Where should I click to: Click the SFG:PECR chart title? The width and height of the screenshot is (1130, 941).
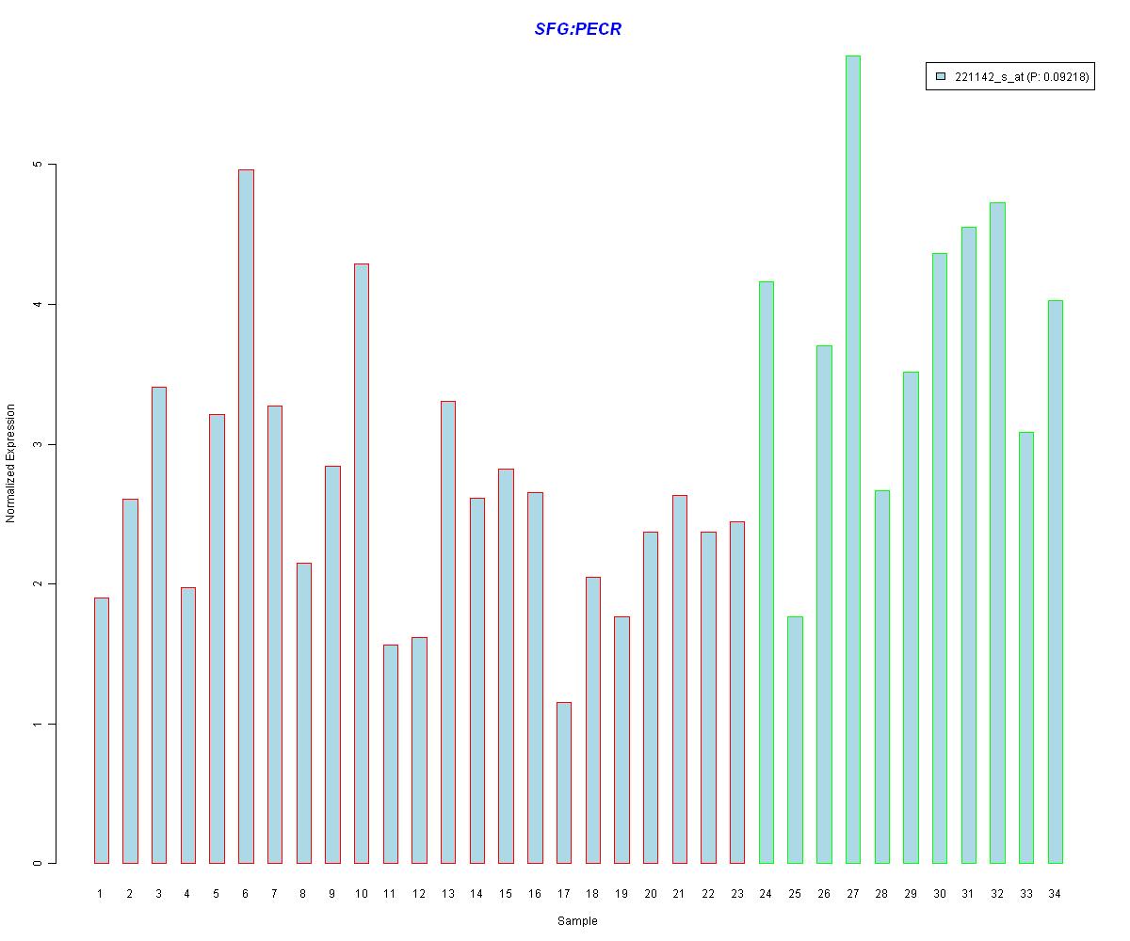(x=577, y=29)
